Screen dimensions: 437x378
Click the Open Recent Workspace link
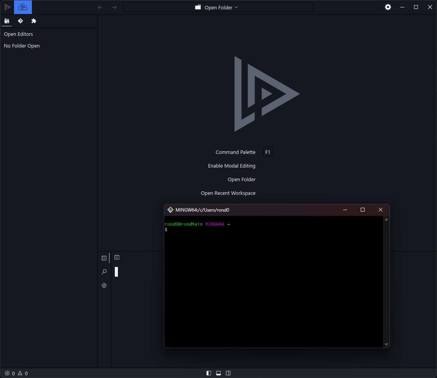[x=228, y=193]
